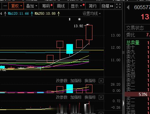Click 隐藏 to hide the panel
This screenshot has height=114, width=150.
107,6
